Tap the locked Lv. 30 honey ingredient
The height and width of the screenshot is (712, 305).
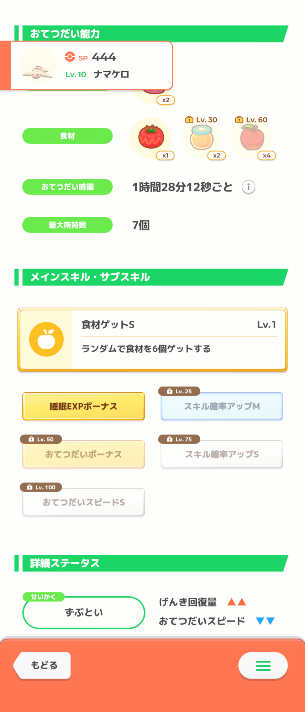tap(202, 138)
